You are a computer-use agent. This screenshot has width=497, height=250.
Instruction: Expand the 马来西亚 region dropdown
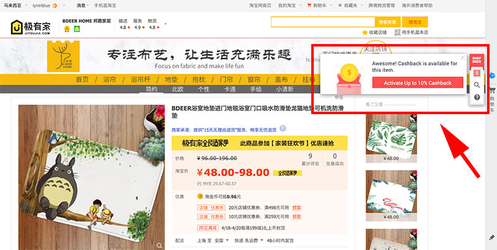pyautogui.click(x=25, y=6)
